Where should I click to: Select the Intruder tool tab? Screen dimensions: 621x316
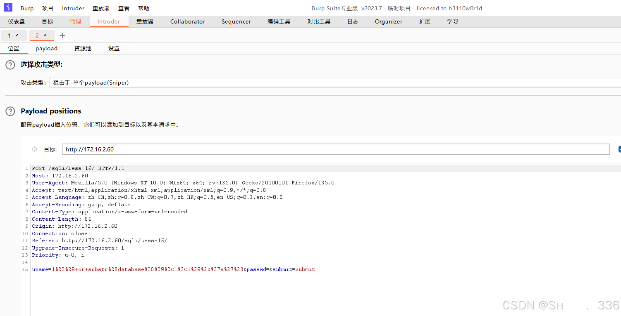tap(109, 21)
